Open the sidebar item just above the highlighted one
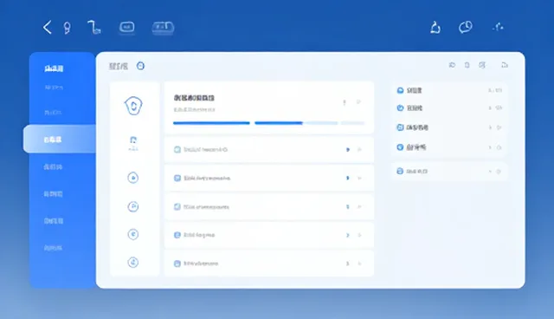The width and height of the screenshot is (554, 319). tap(53, 113)
